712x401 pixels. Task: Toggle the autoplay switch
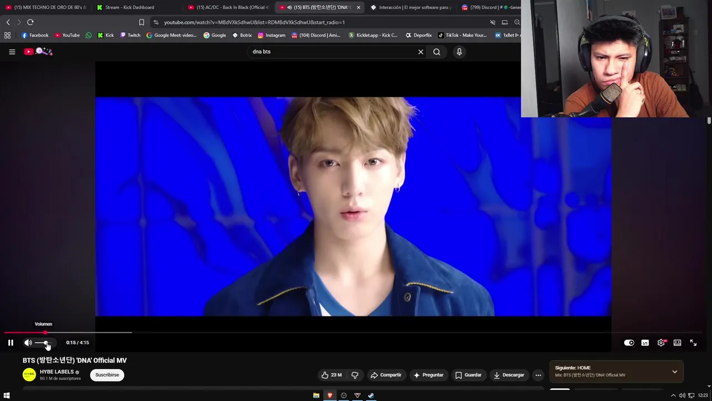[629, 343]
